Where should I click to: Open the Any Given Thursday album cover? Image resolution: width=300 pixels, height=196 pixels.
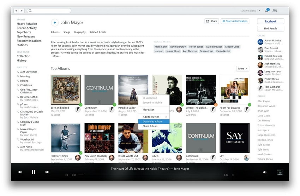click(x=100, y=138)
